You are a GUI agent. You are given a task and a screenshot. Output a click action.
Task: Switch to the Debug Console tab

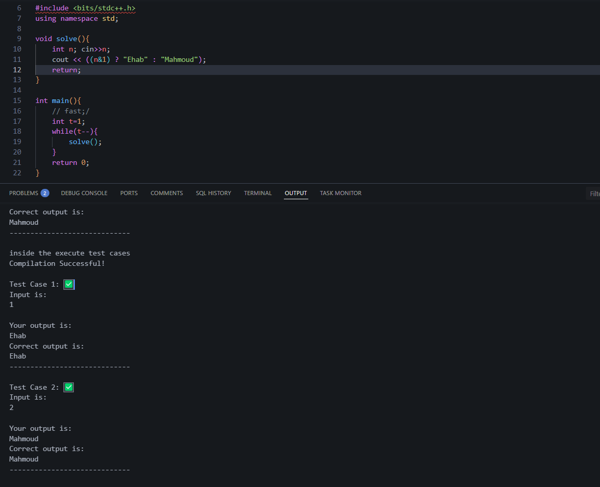(84, 194)
